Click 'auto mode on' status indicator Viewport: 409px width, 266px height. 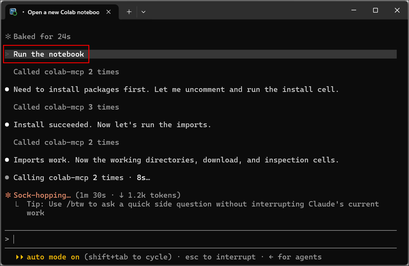click(x=53, y=257)
